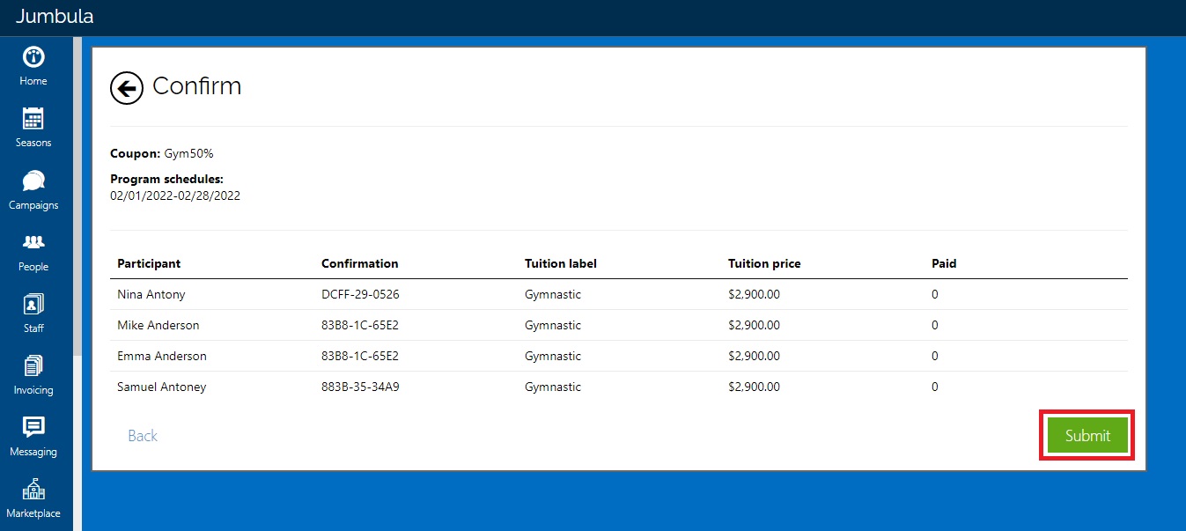The width and height of the screenshot is (1186, 531).
Task: Click confirmation code DCFF-29-0526
Action: tap(361, 294)
